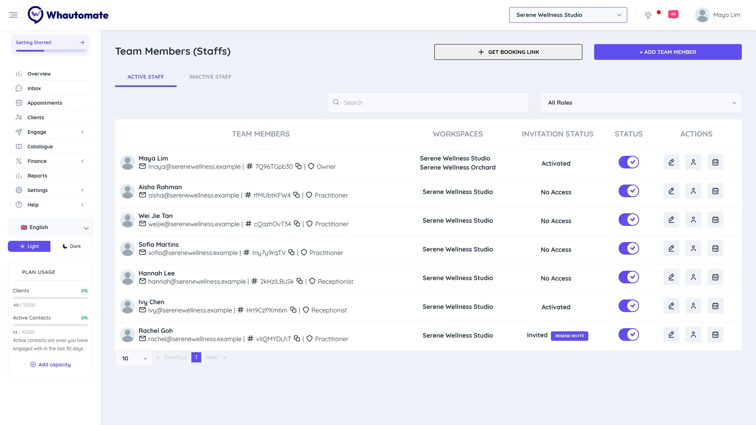Toggle Wei Jie Tan's status switch
The image size is (756, 425).
click(x=628, y=220)
